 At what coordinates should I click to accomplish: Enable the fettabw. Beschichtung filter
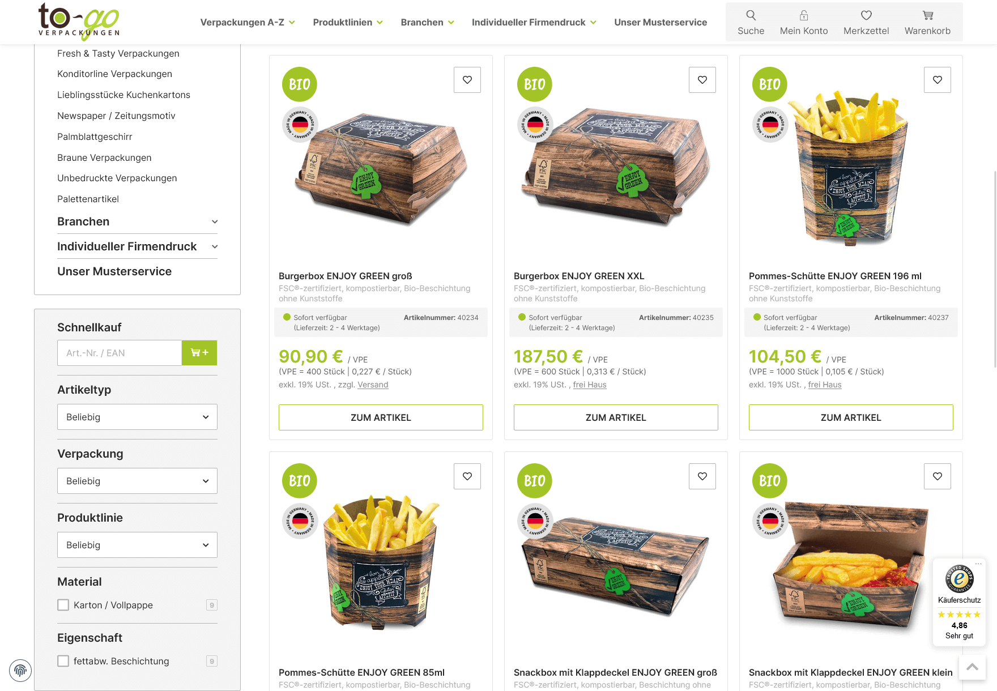(x=63, y=661)
